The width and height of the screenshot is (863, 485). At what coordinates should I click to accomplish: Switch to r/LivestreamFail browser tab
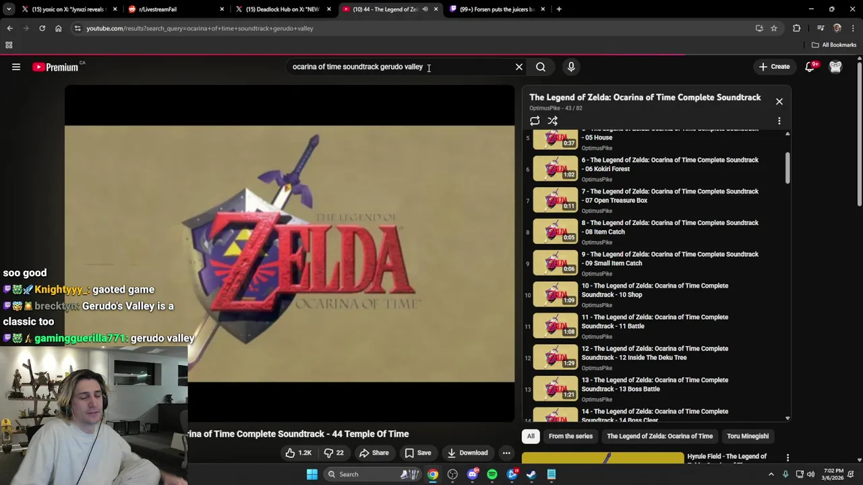tap(175, 9)
